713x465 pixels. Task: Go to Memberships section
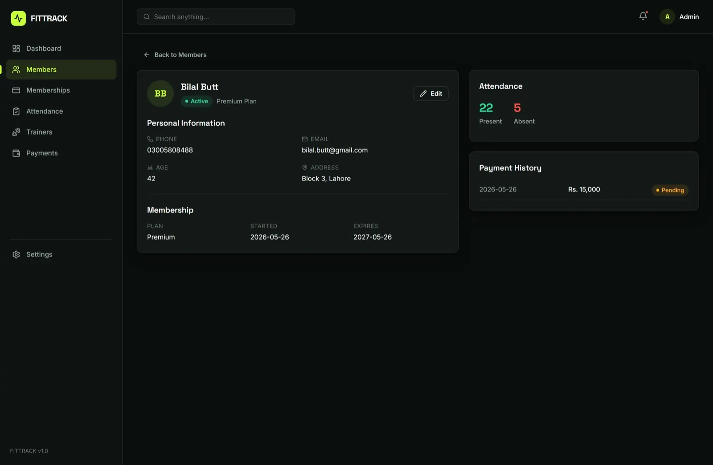point(61,90)
